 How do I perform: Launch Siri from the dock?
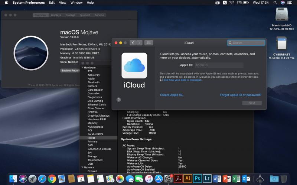point(23,179)
